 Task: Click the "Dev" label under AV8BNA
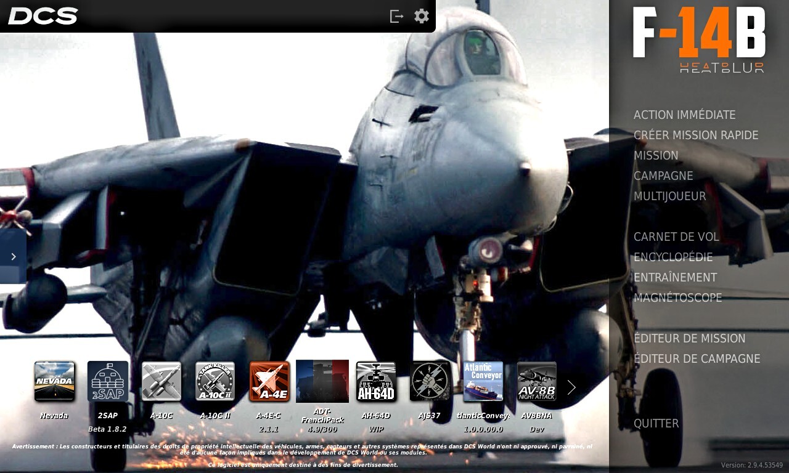point(537,429)
